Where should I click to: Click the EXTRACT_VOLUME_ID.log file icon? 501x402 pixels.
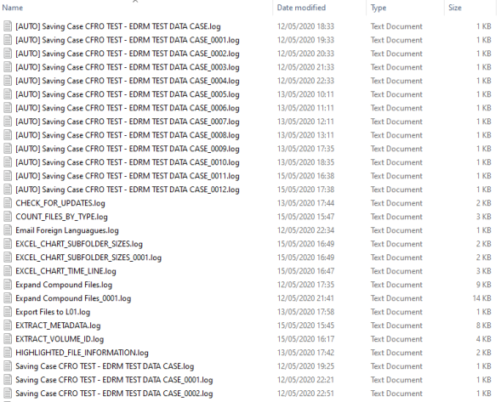[8, 339]
